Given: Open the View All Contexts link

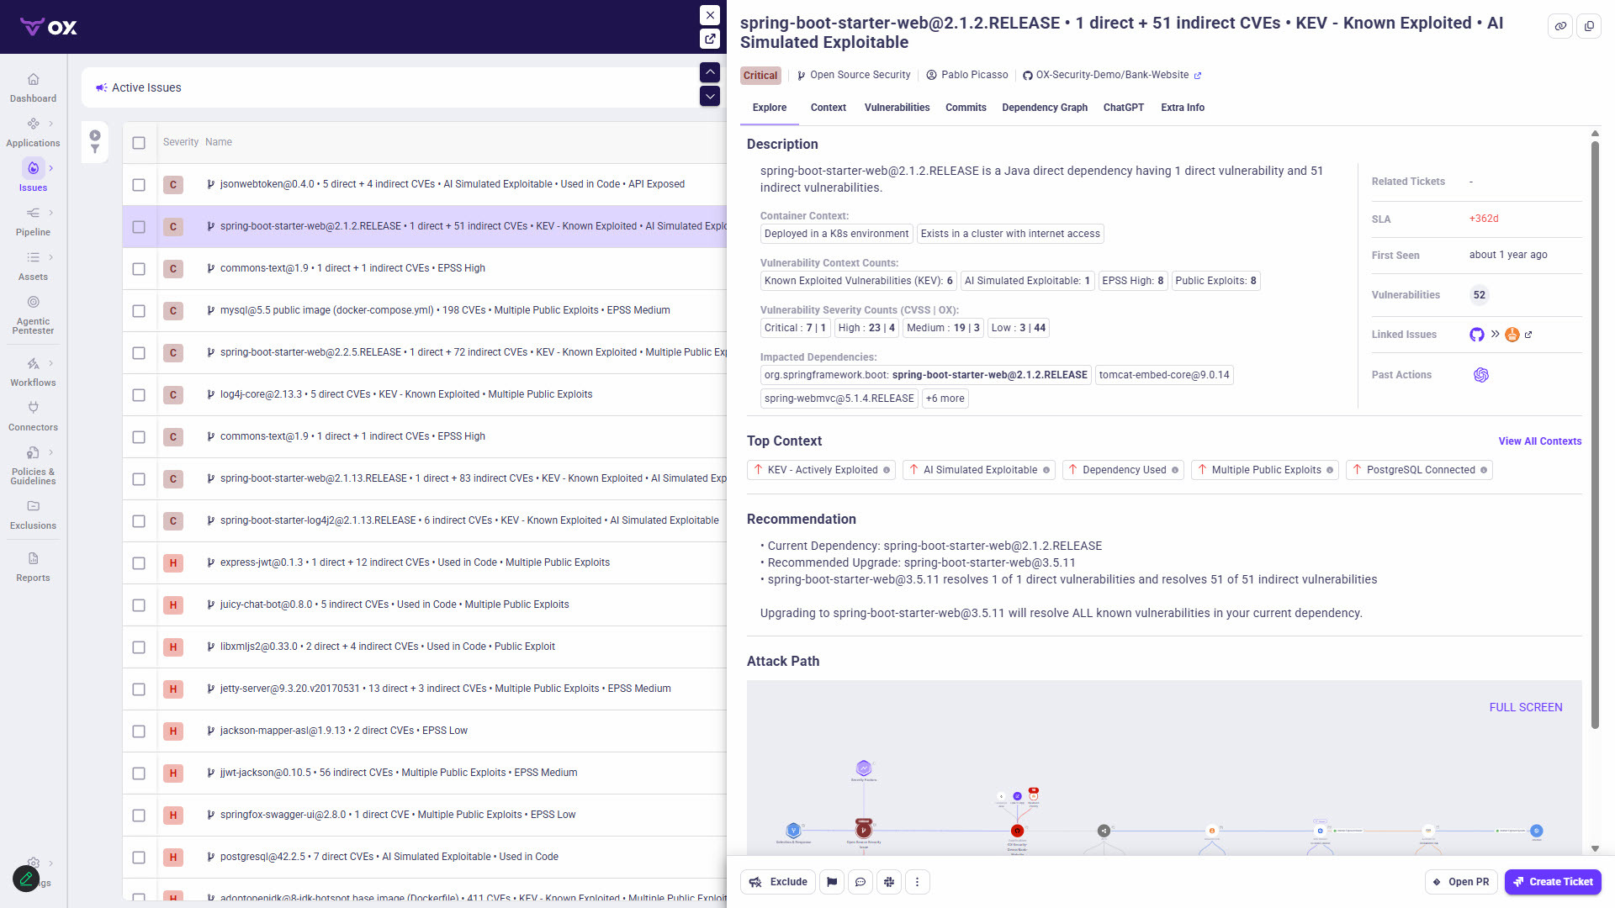Looking at the screenshot, I should point(1540,441).
